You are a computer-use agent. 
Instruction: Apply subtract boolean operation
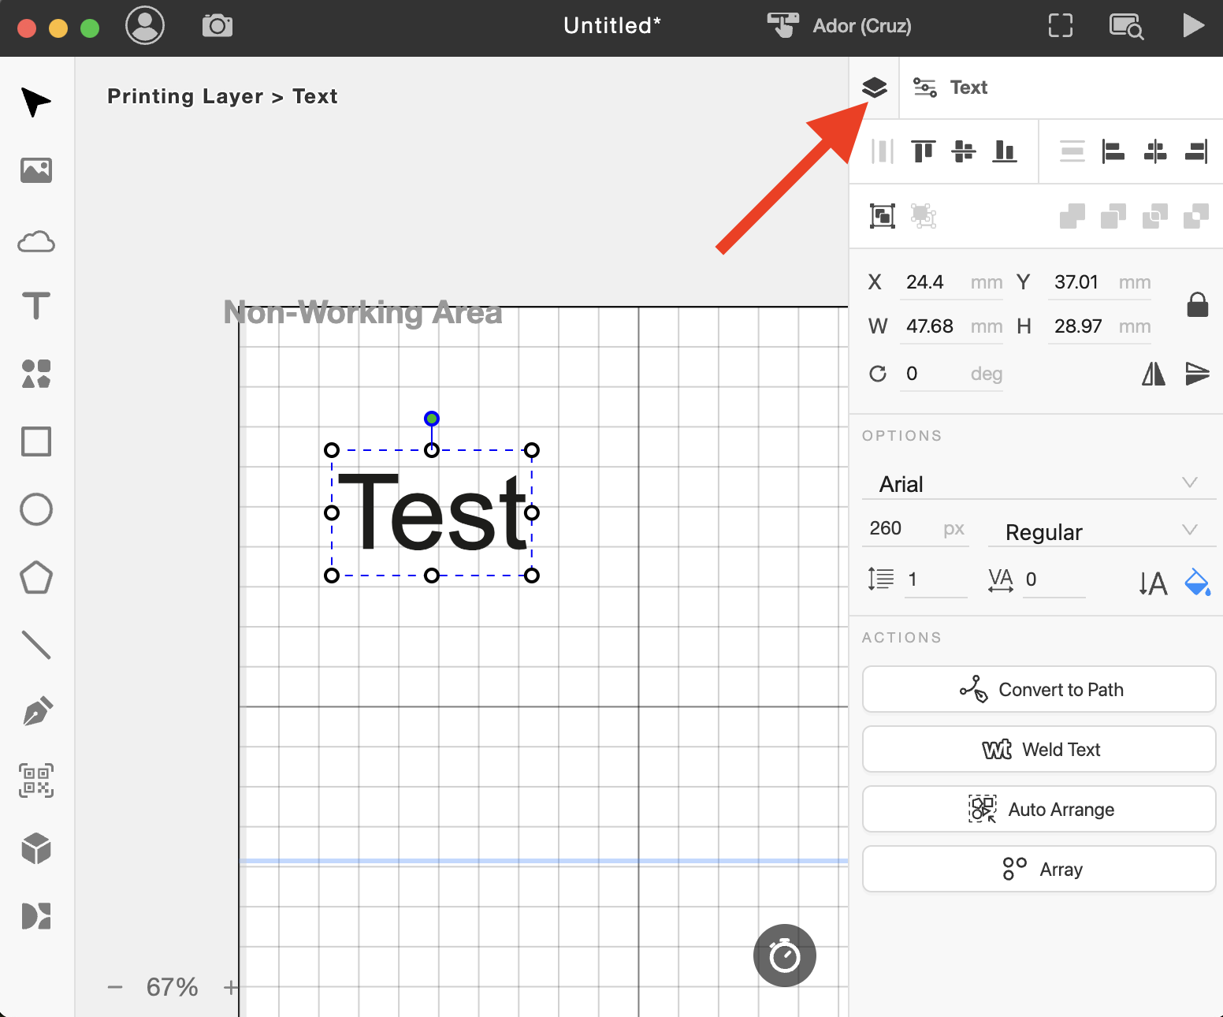pos(1113,215)
